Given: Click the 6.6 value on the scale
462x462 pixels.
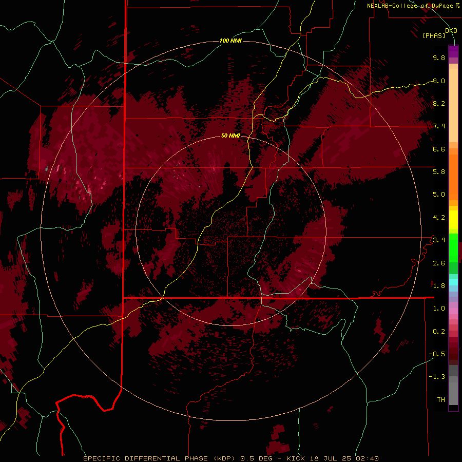Looking at the screenshot, I should coord(439,149).
